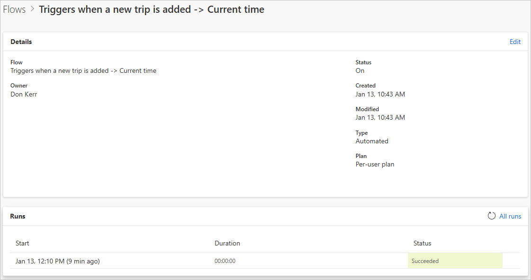The width and height of the screenshot is (531, 280).
Task: Open the Jan 13, 12:10 PM run
Action: click(x=58, y=261)
